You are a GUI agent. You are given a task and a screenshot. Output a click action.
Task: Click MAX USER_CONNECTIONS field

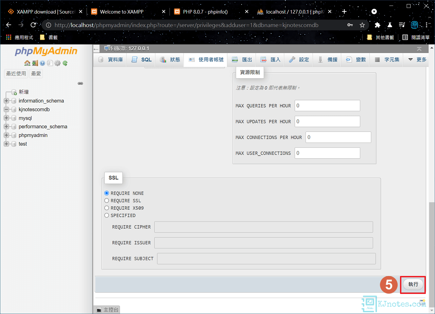[x=327, y=153]
